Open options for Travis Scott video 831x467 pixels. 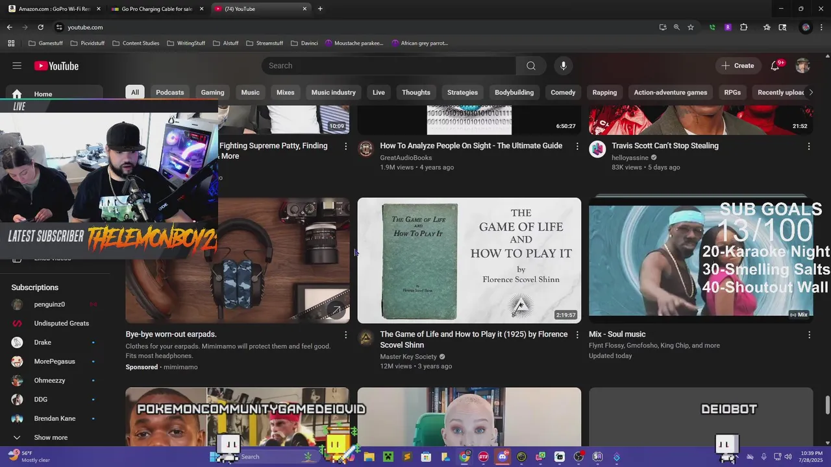pos(809,147)
